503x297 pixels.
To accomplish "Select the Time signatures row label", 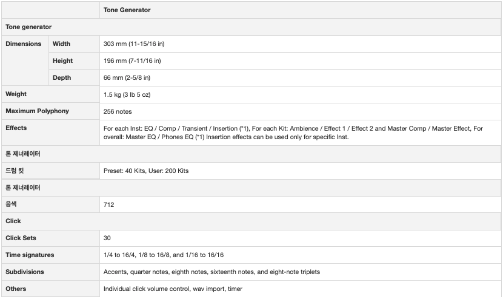I will (30, 255).
